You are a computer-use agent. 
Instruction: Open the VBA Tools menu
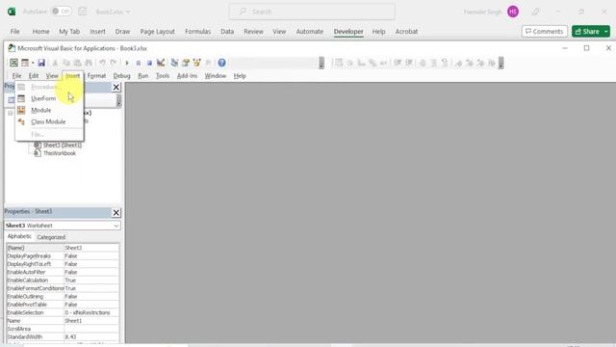point(163,75)
